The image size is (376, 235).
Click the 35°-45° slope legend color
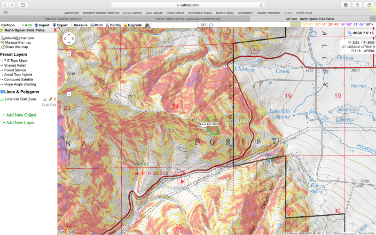(x=334, y=24)
